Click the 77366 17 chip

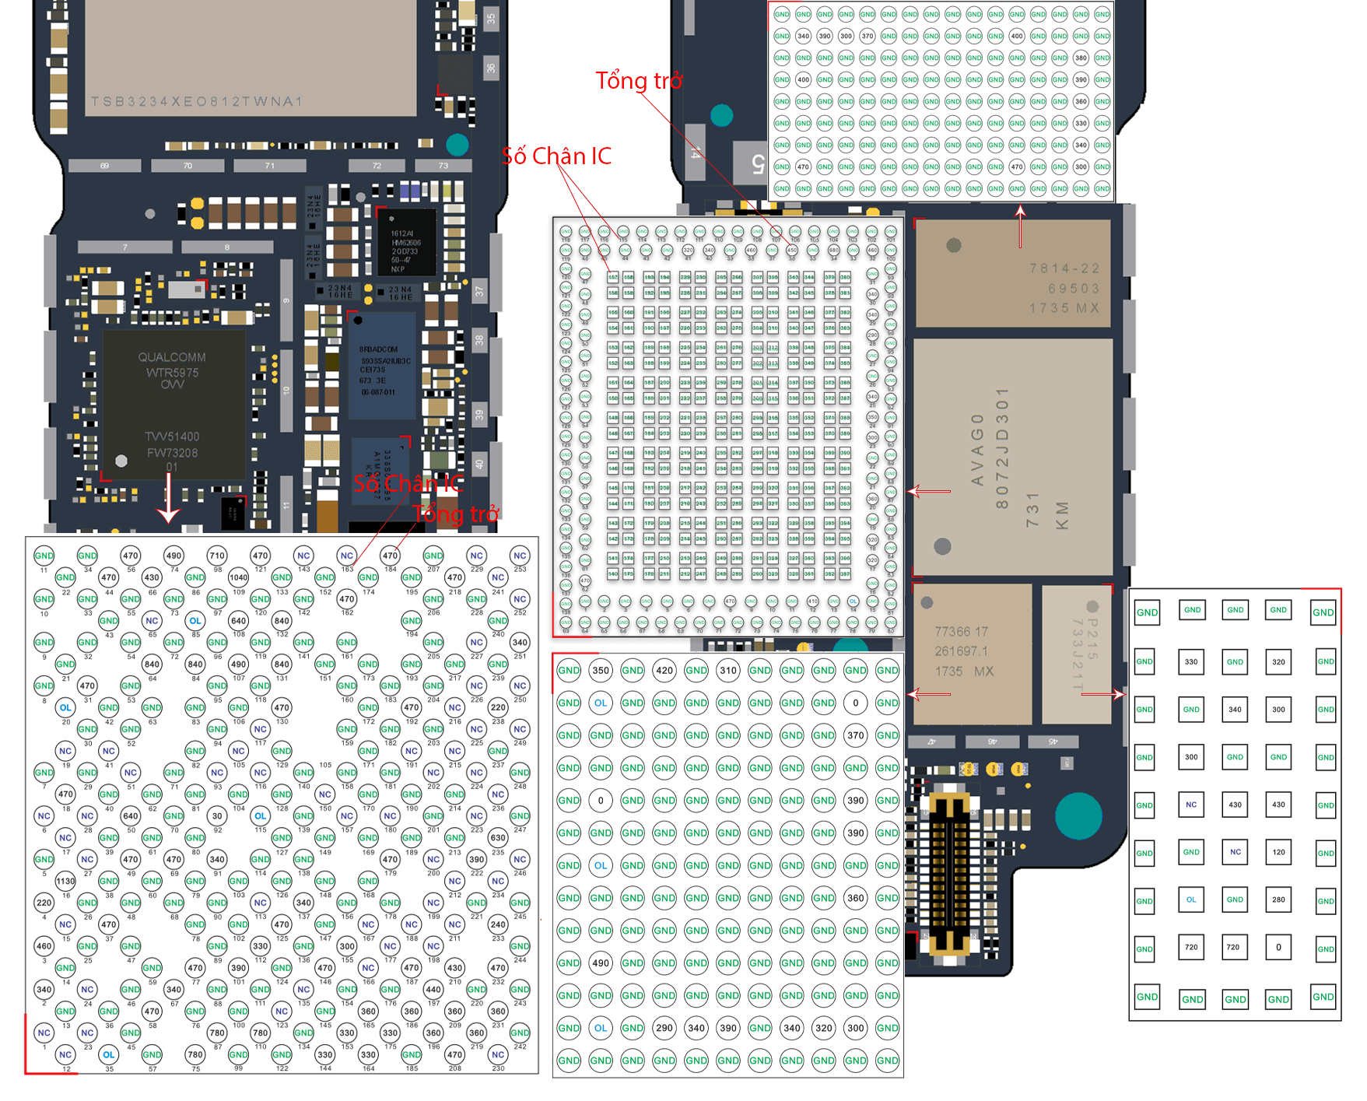(x=971, y=652)
